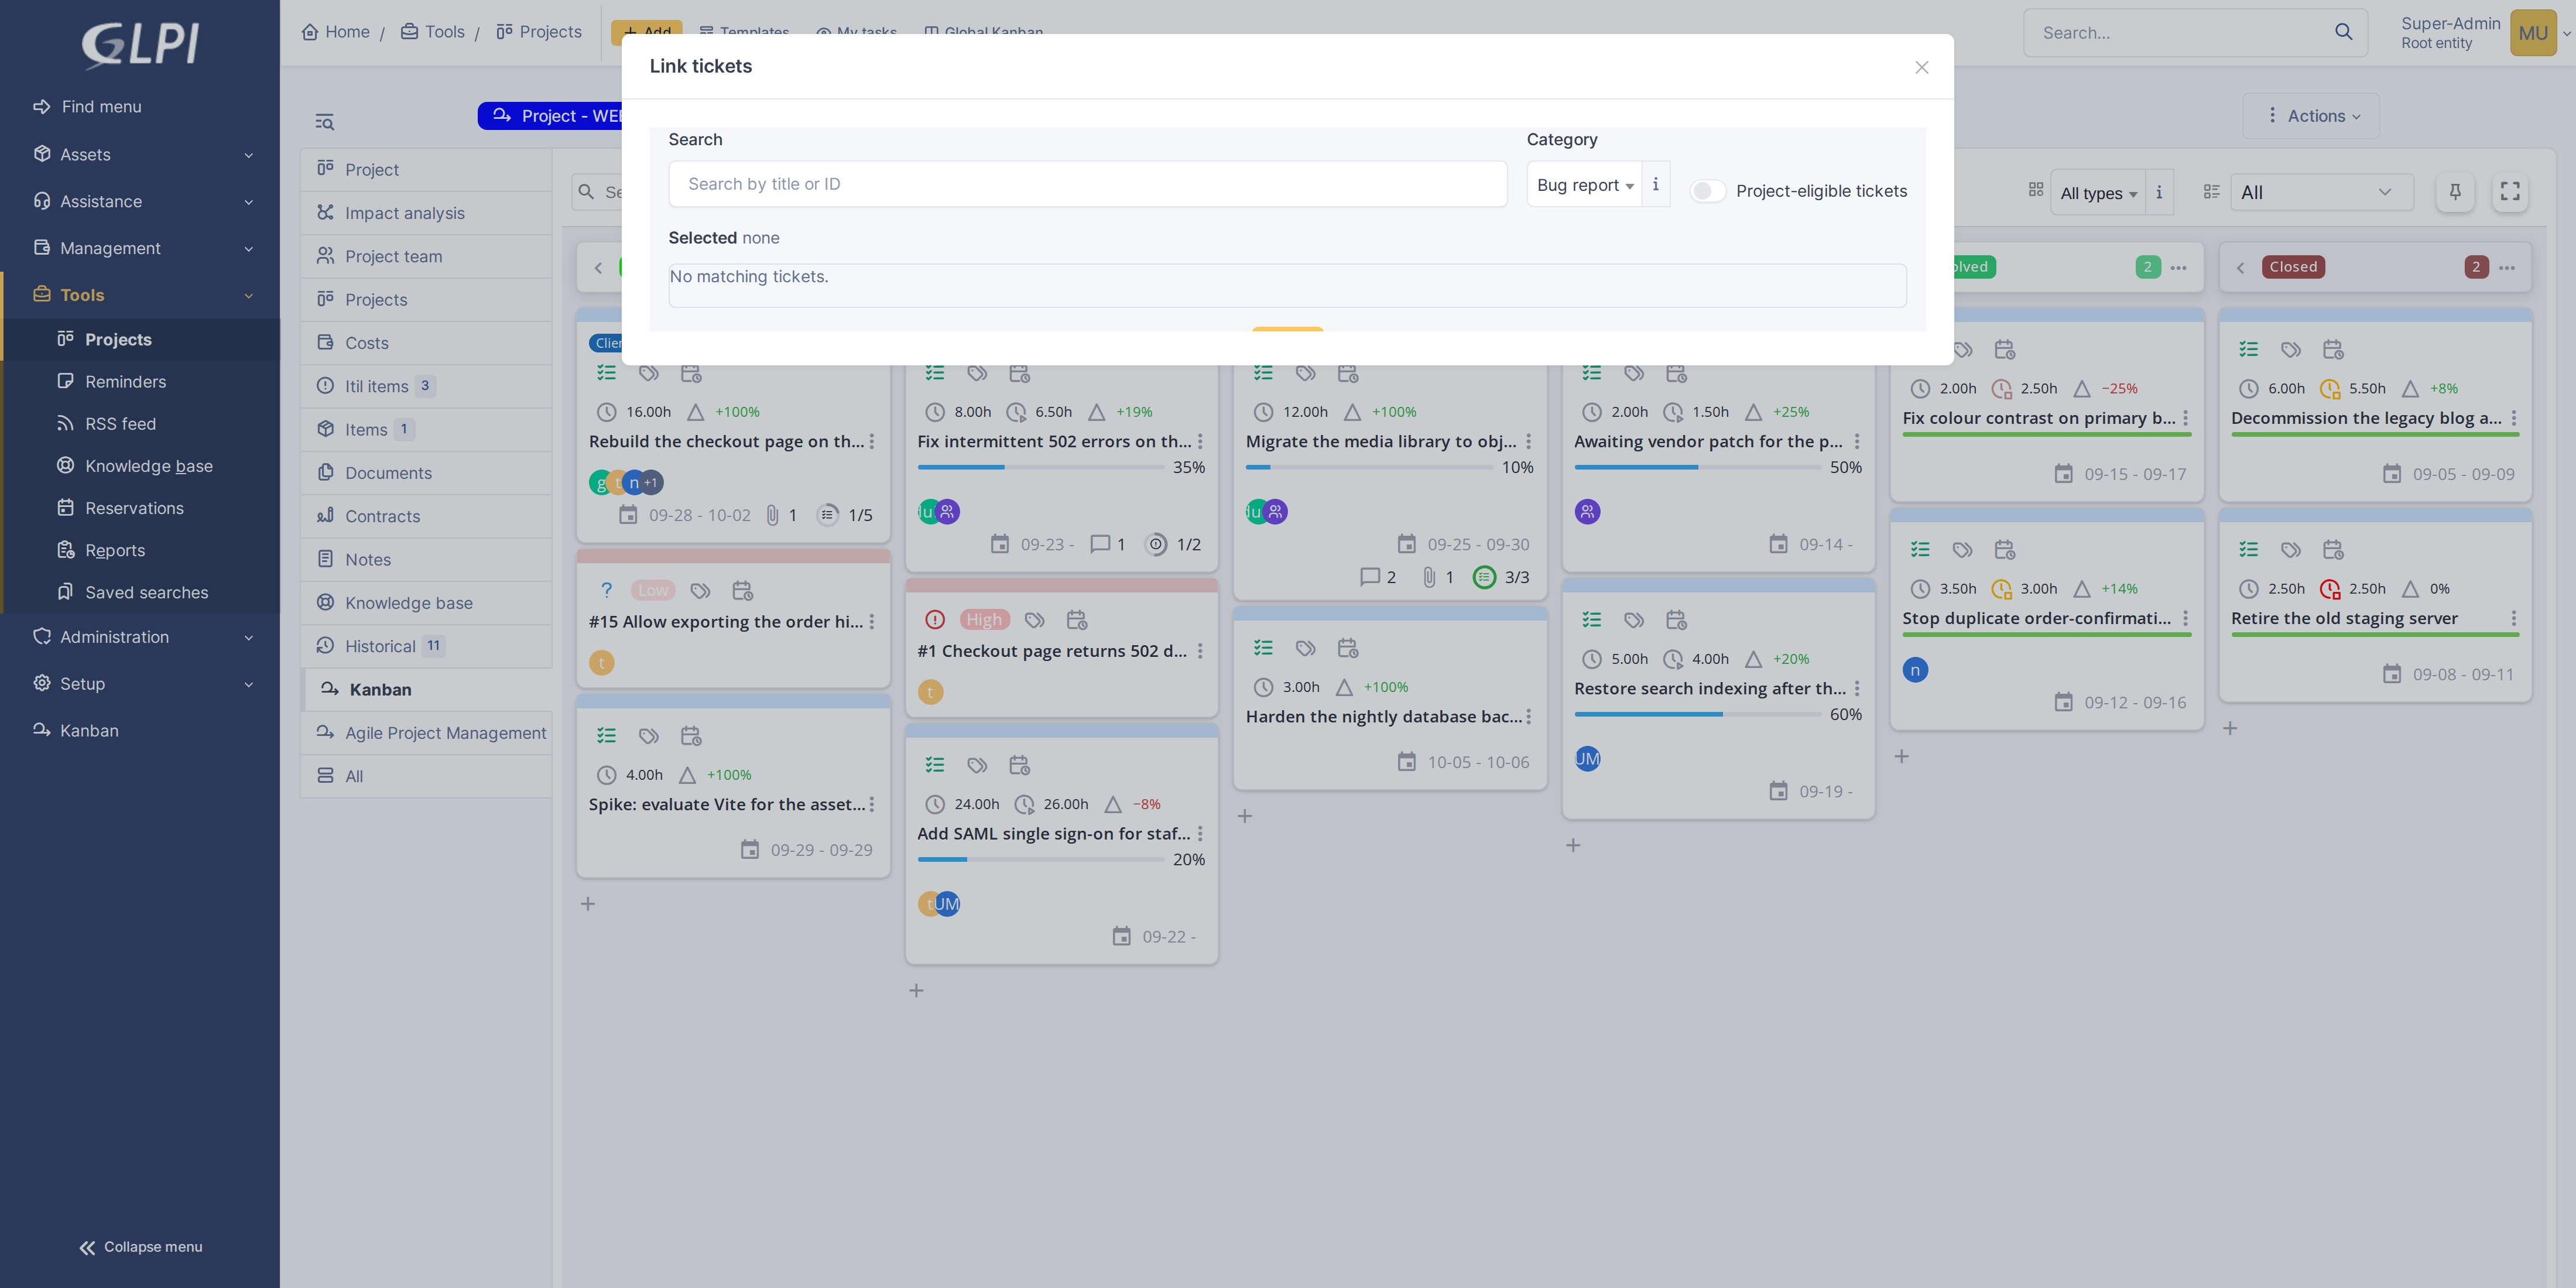The width and height of the screenshot is (2576, 1288).
Task: Open Saved searches in the sidebar
Action: point(147,592)
